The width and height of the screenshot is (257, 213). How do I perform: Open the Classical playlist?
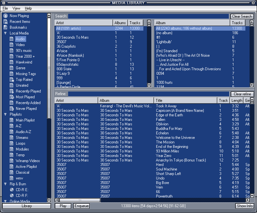pyautogui.click(x=23, y=172)
